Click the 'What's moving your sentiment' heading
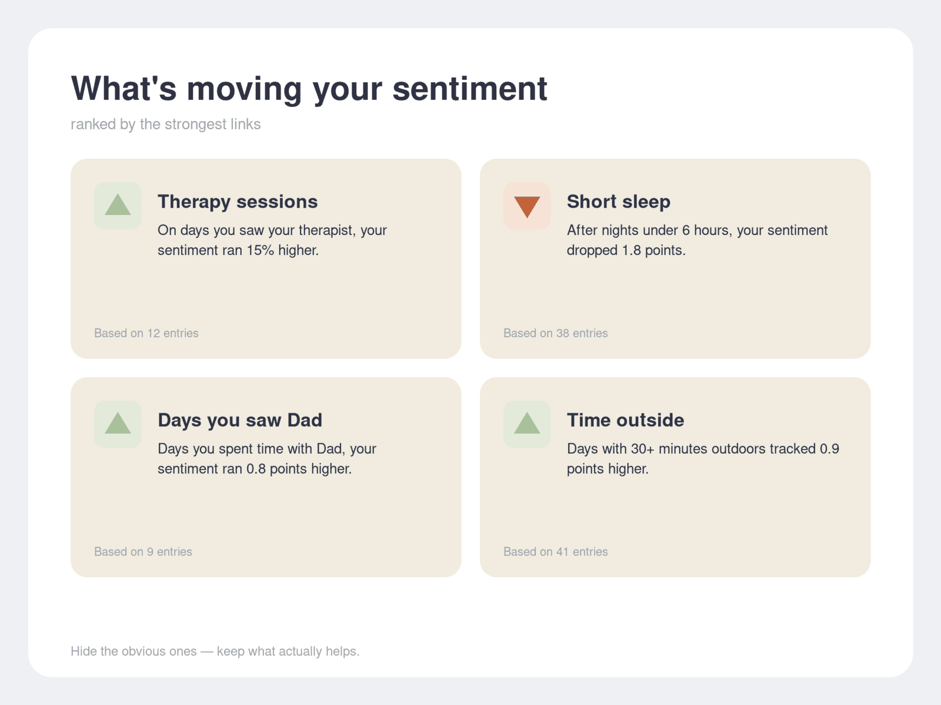This screenshot has width=941, height=705. pos(309,89)
